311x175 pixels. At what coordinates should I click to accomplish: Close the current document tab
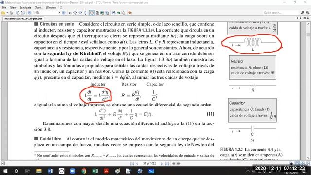(308, 18)
